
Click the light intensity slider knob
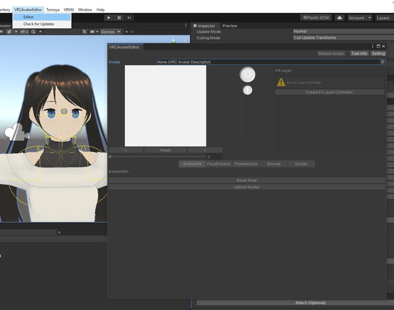pyautogui.click(x=247, y=90)
